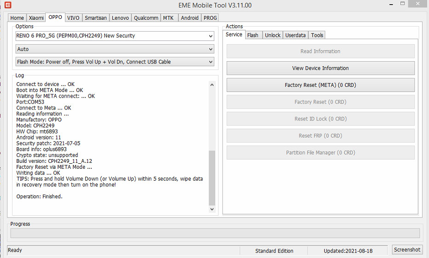Click Reset FRP (0 CRD) button

(x=320, y=136)
